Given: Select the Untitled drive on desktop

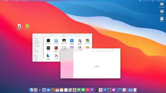Looking at the screenshot, I should 162,19.
